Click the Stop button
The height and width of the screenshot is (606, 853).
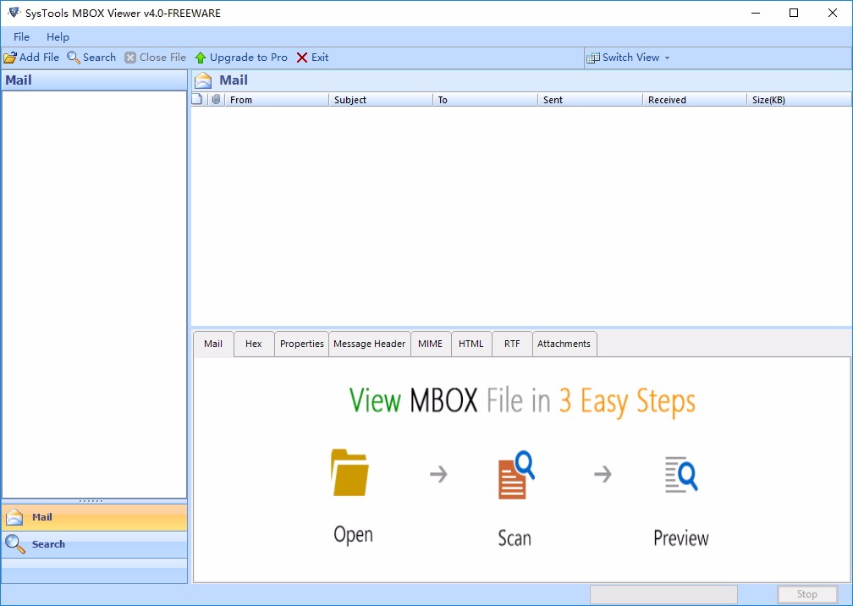click(x=807, y=594)
